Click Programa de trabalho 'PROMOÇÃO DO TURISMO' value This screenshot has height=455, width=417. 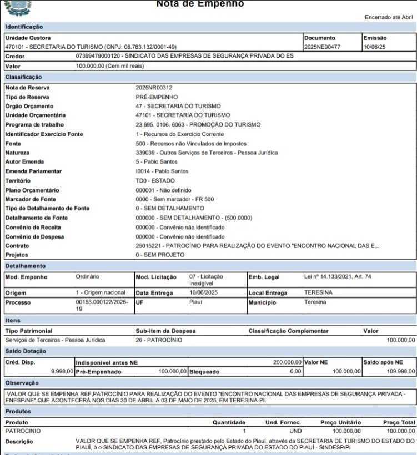click(x=198, y=124)
